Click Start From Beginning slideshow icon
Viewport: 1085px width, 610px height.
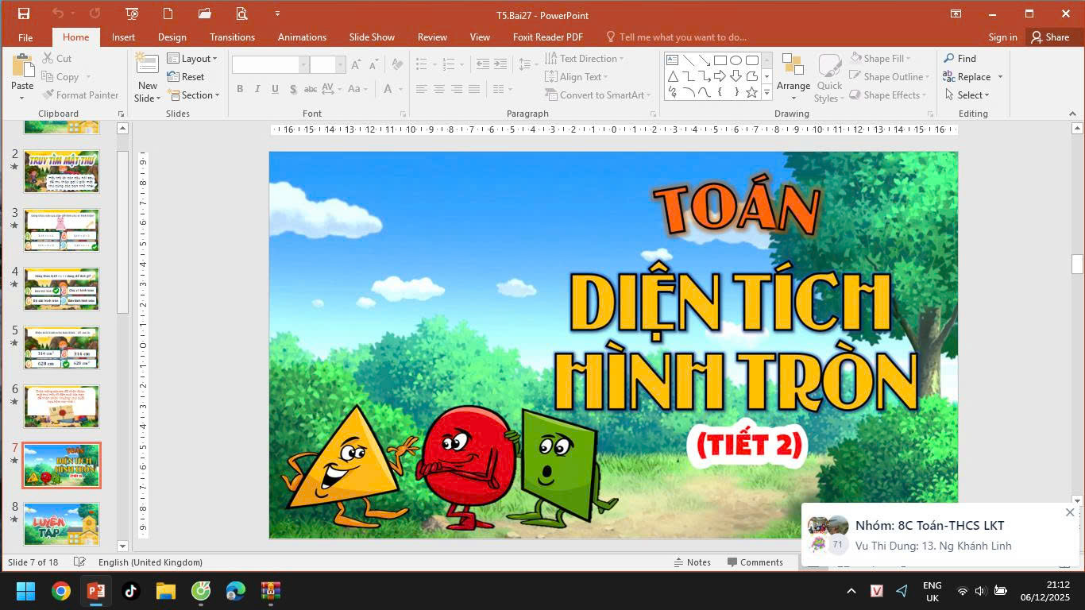pyautogui.click(x=132, y=14)
